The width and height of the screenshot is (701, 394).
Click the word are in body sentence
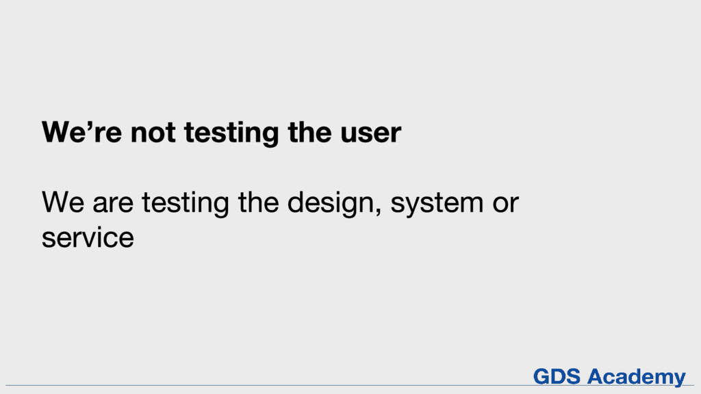coord(113,203)
